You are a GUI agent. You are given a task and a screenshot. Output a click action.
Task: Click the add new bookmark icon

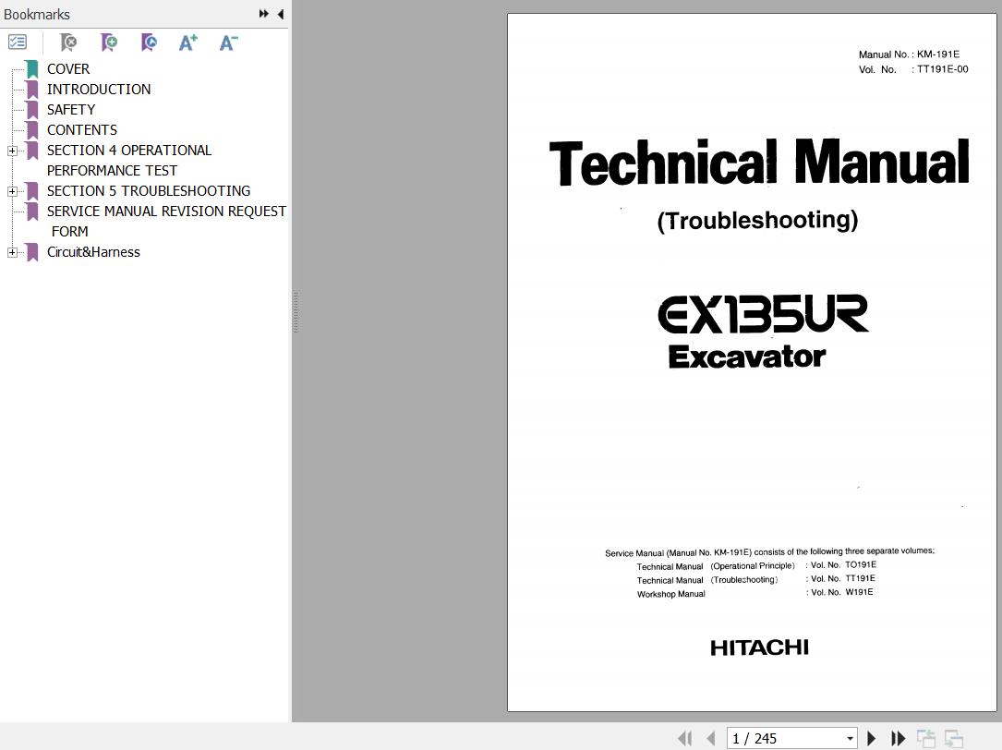click(109, 42)
